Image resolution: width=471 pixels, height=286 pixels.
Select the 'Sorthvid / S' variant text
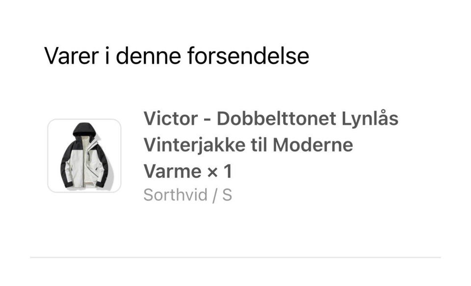pyautogui.click(x=188, y=195)
